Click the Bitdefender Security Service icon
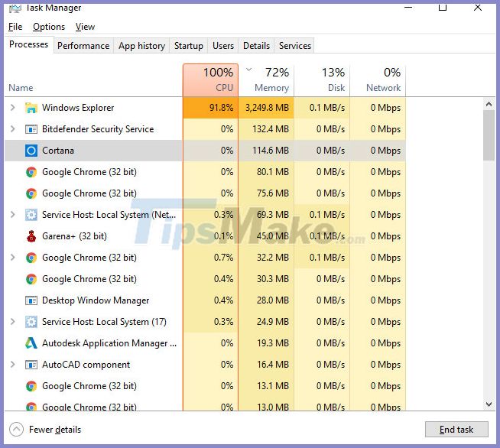Viewport: 500px width, 448px height. click(x=31, y=129)
